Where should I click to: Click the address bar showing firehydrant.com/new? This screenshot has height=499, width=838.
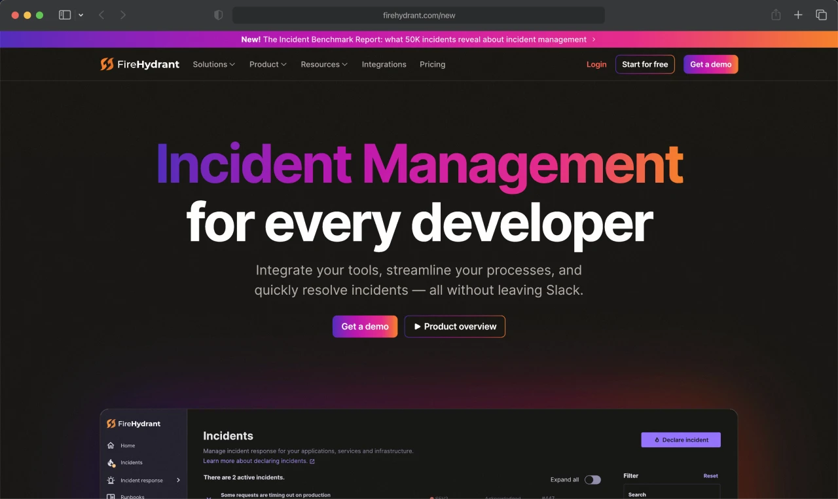pyautogui.click(x=418, y=15)
